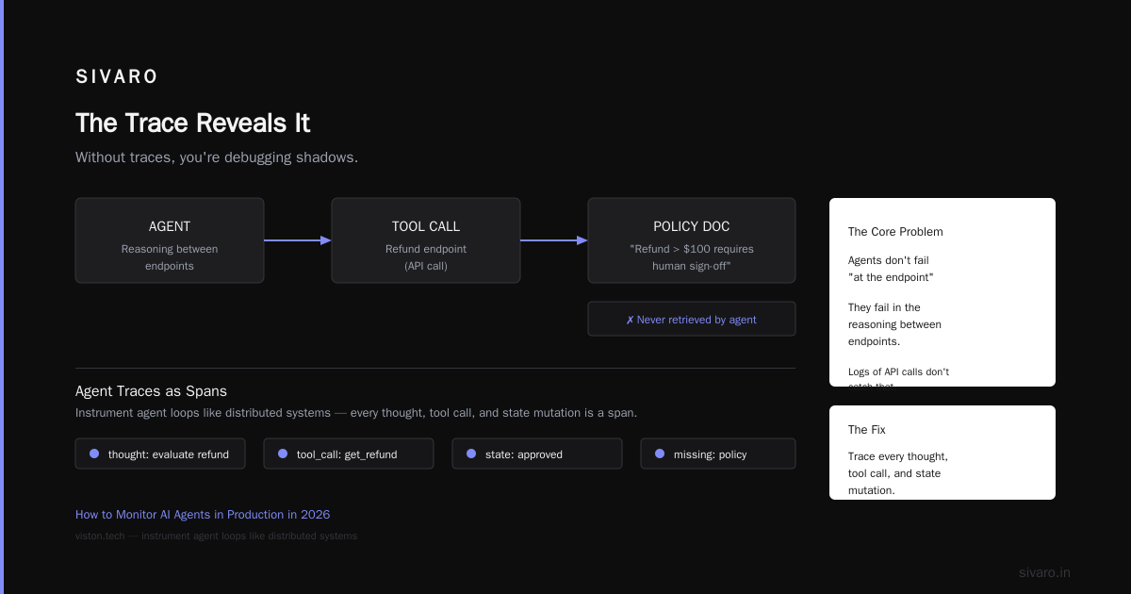The image size is (1131, 594).
Task: Click "Refund endpoint (API call)" text
Action: point(426,257)
